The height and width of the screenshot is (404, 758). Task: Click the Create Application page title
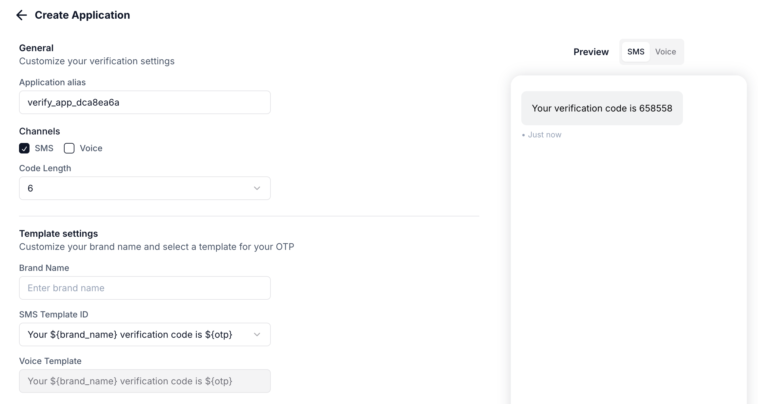click(82, 15)
